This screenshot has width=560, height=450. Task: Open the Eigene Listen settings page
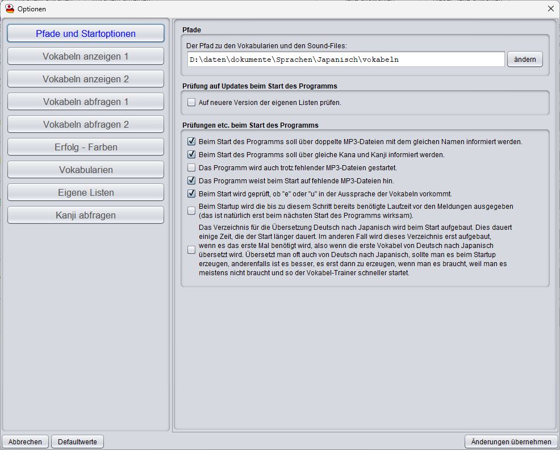(x=86, y=192)
